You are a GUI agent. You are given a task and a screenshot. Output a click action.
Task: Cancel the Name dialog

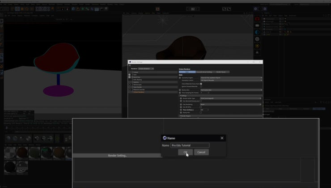pos(201,152)
